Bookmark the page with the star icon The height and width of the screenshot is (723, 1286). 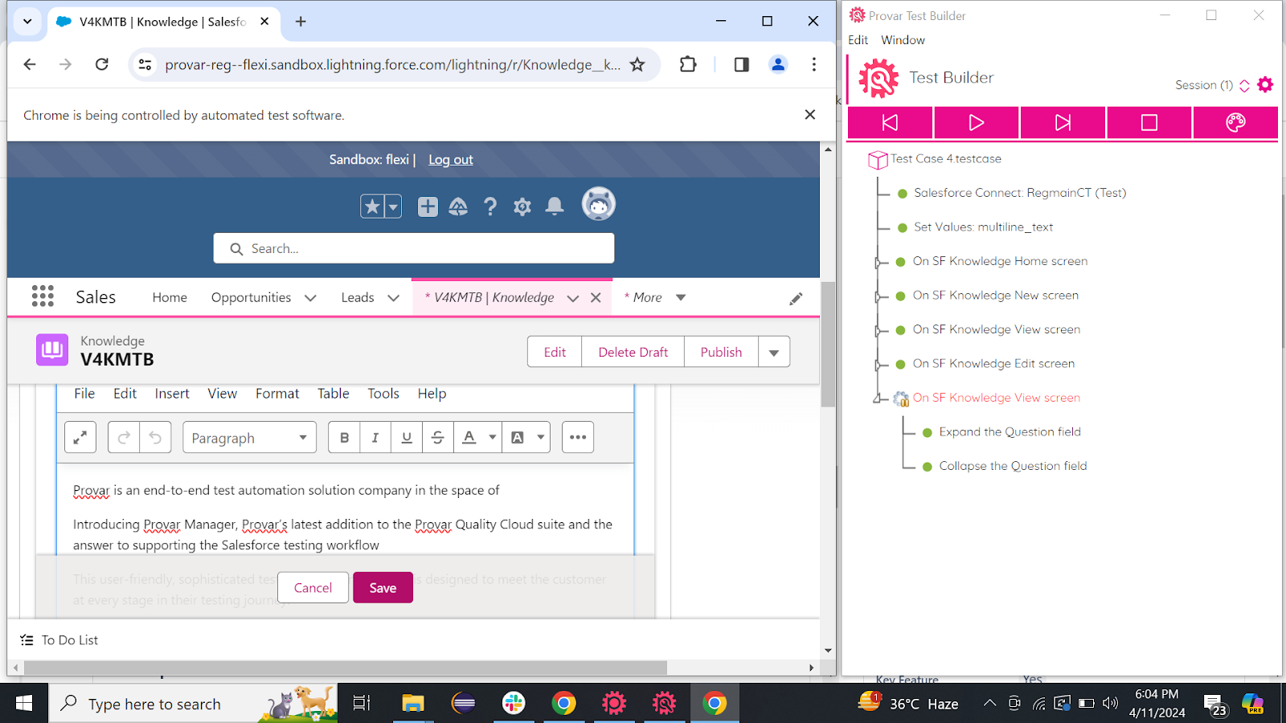tap(637, 64)
